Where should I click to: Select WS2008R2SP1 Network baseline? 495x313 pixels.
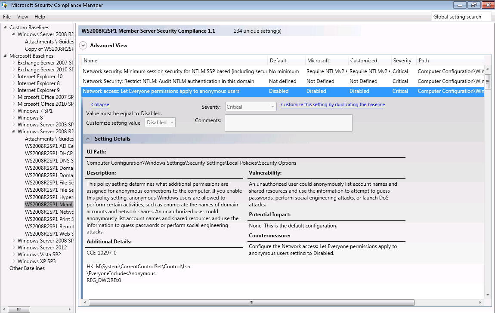49,212
